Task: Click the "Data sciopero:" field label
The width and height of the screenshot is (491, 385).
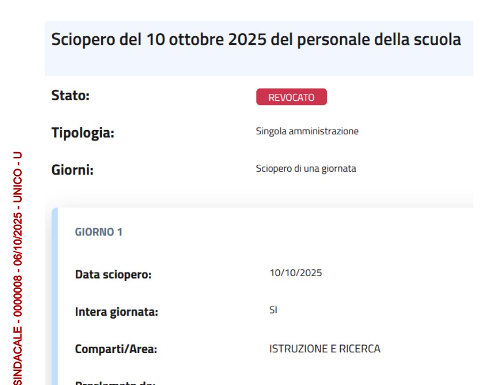Action: (114, 275)
